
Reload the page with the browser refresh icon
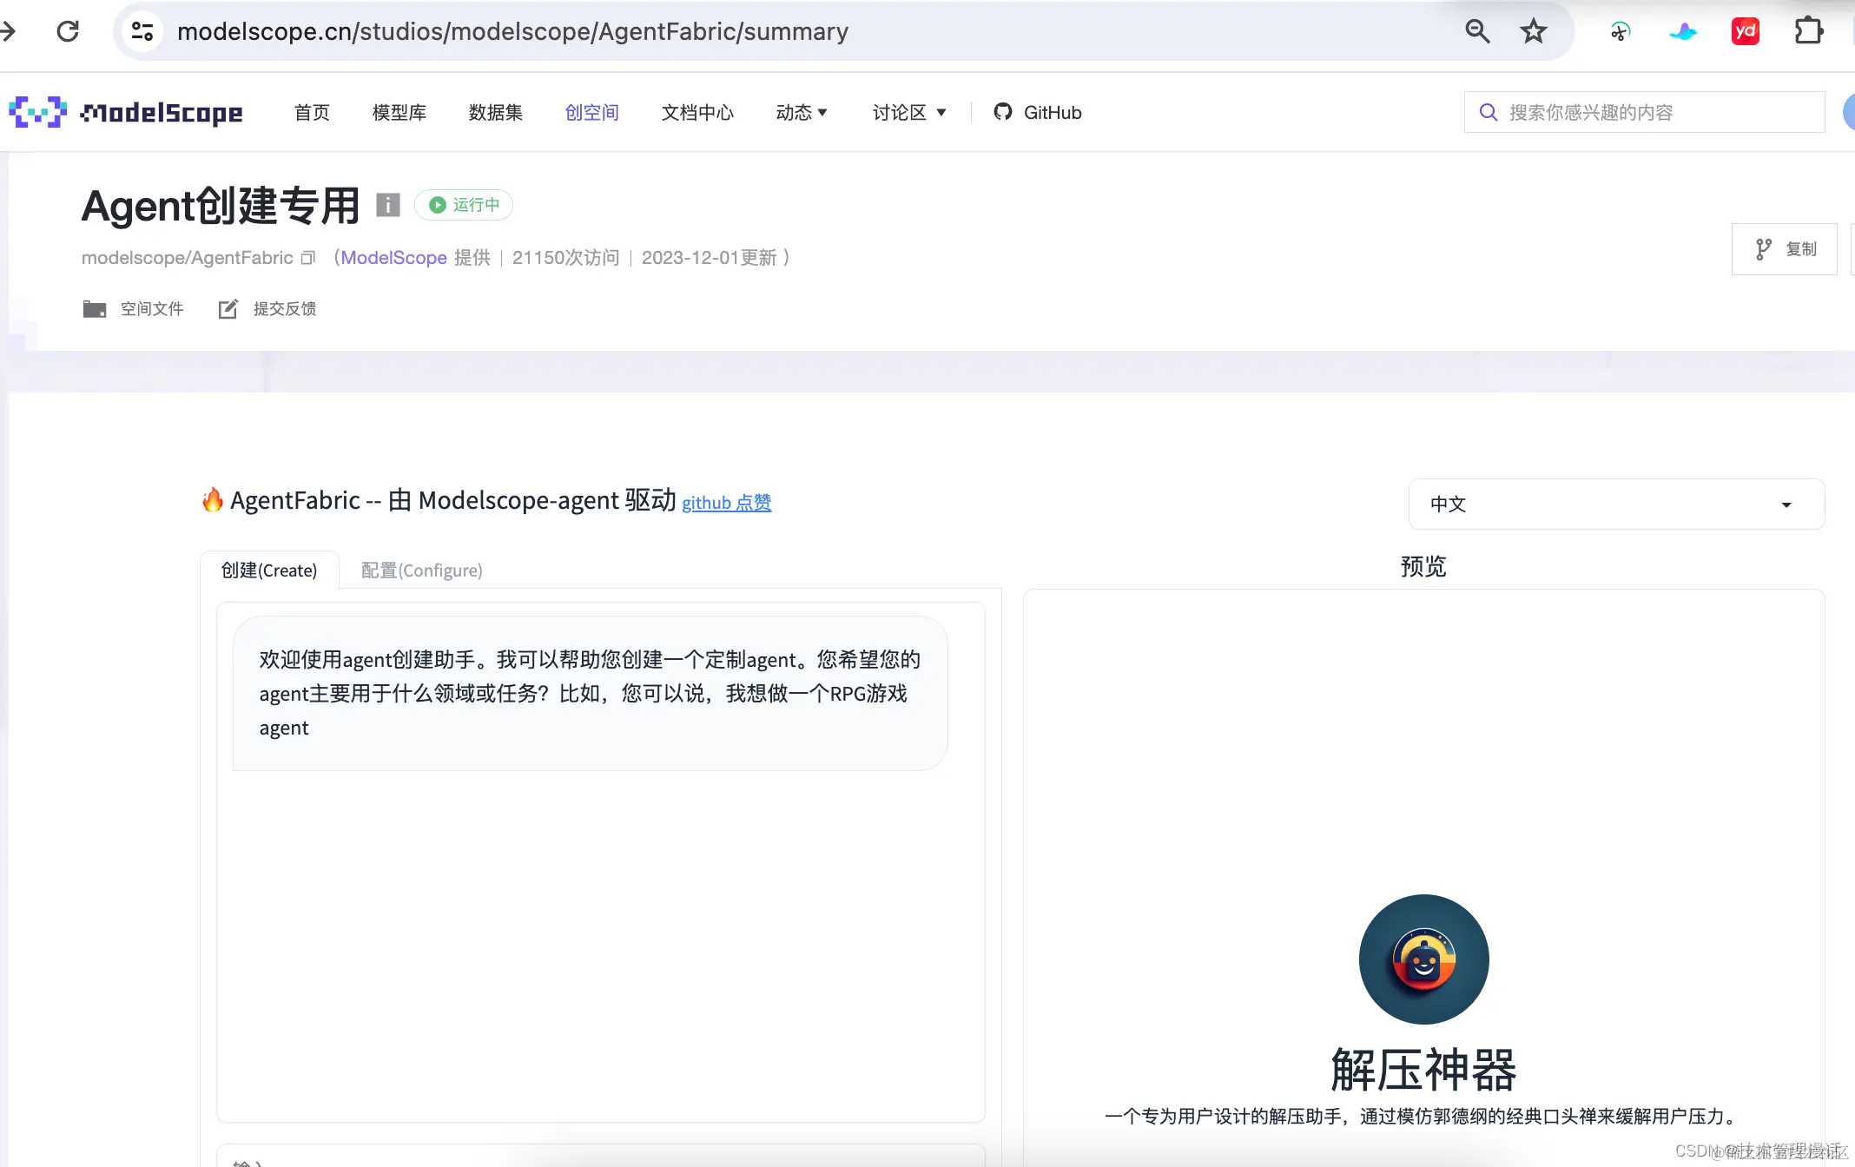tap(69, 30)
